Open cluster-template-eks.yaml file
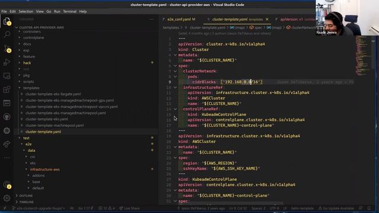The height and width of the screenshot is (213, 379). tap(47, 120)
